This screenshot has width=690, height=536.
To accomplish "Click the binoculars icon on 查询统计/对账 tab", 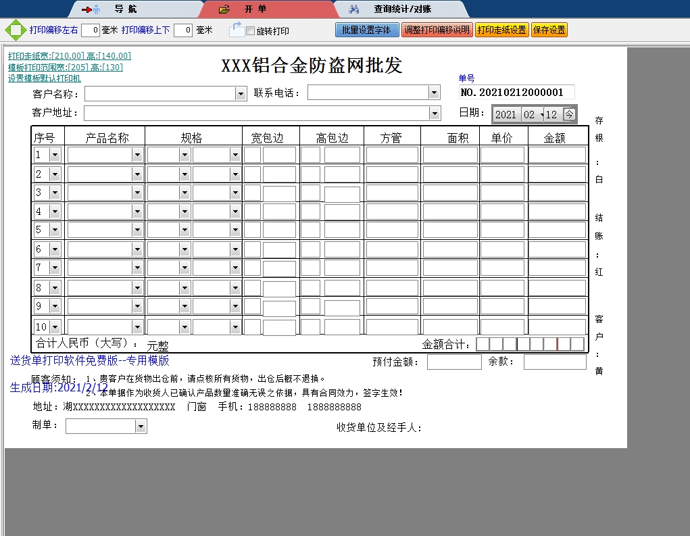I will click(x=353, y=9).
